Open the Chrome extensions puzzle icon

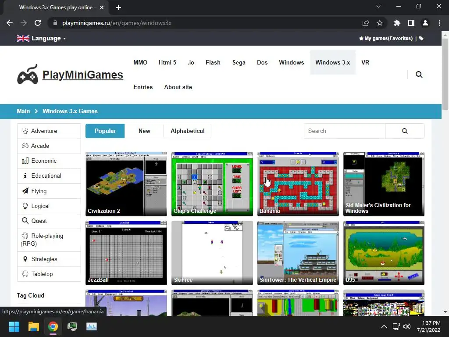point(397,23)
